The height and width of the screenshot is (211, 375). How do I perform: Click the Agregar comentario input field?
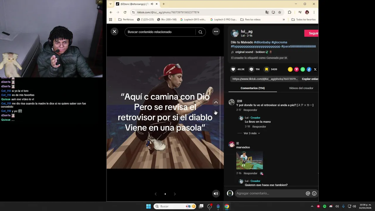(x=270, y=193)
